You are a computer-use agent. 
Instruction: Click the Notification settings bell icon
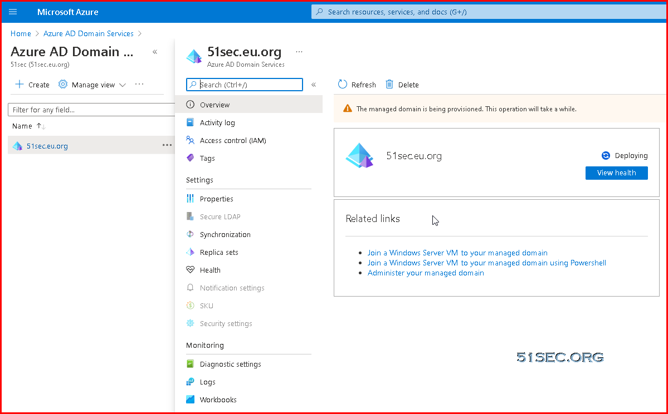(191, 288)
